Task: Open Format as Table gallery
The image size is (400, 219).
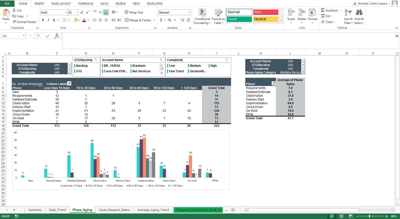Action: click(218, 16)
